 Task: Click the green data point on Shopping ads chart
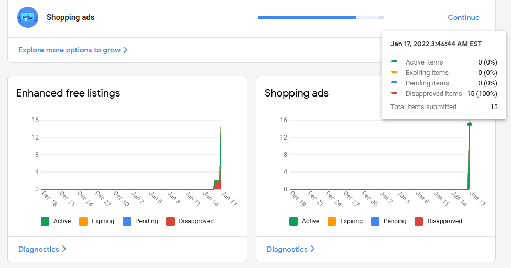point(470,124)
